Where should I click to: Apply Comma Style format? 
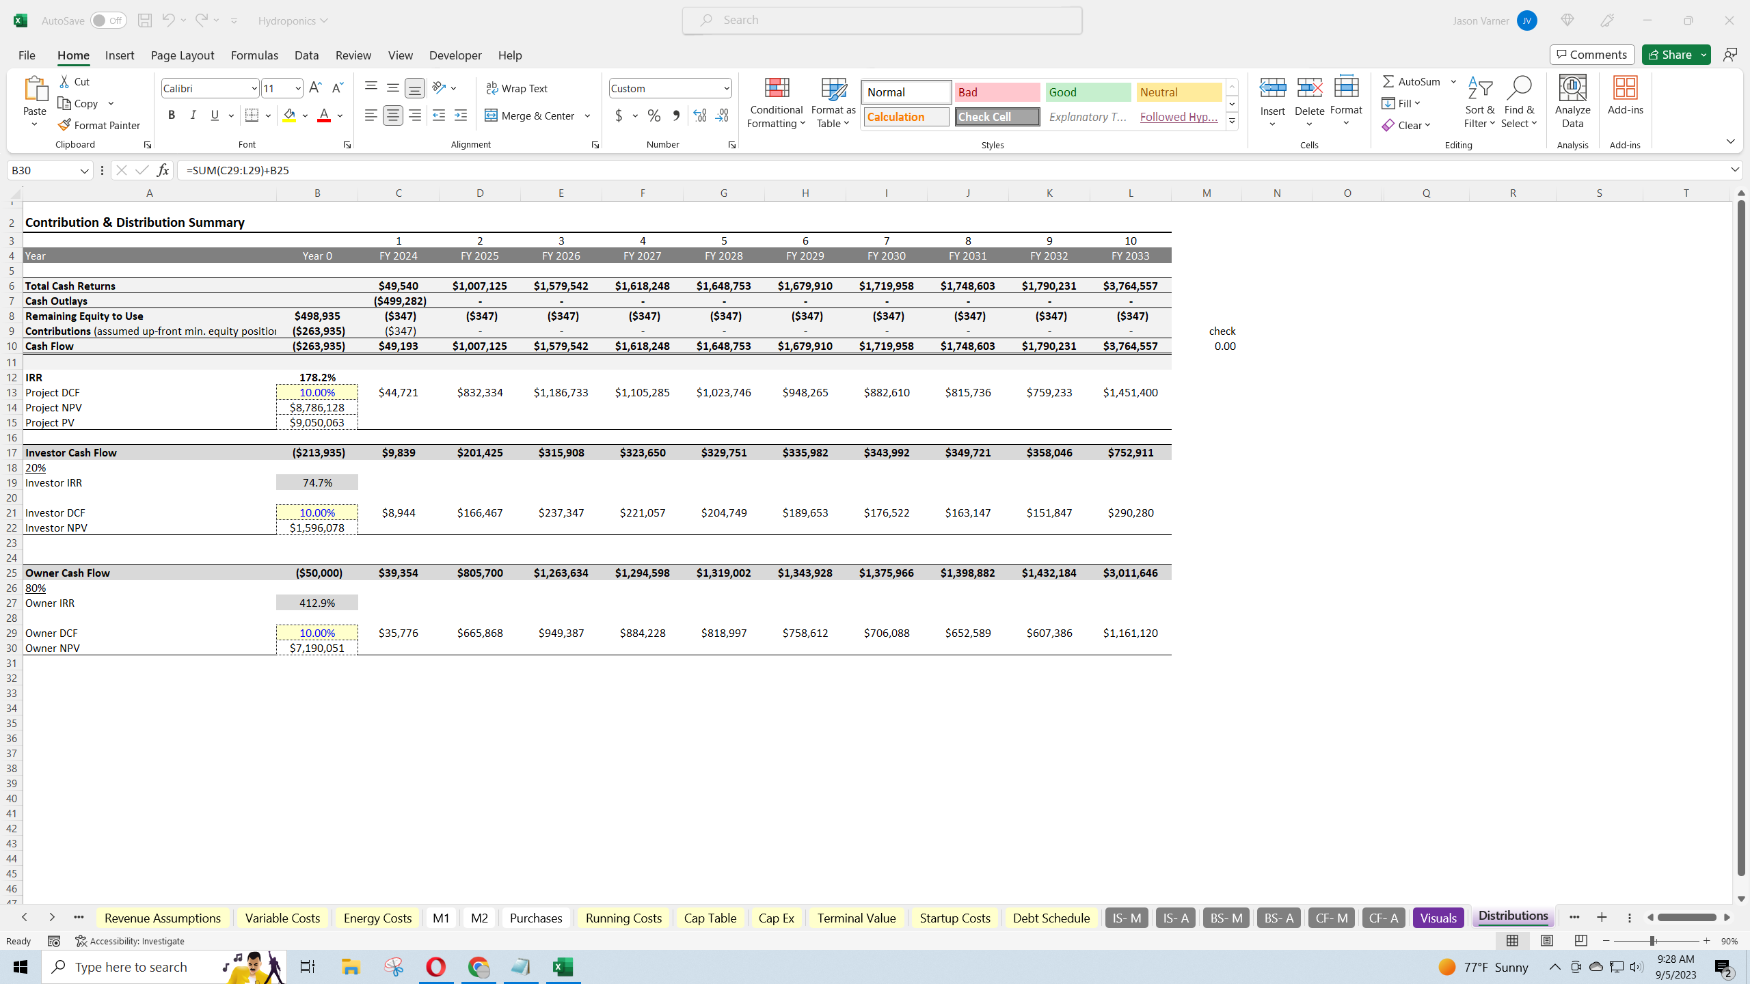click(676, 115)
